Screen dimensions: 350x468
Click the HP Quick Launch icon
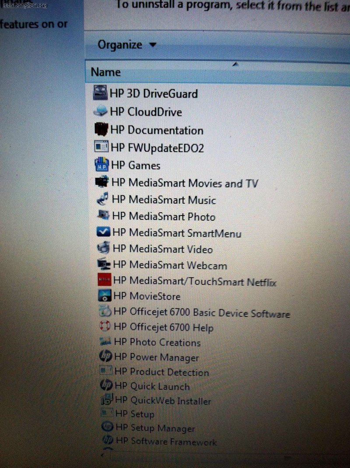[106, 385]
